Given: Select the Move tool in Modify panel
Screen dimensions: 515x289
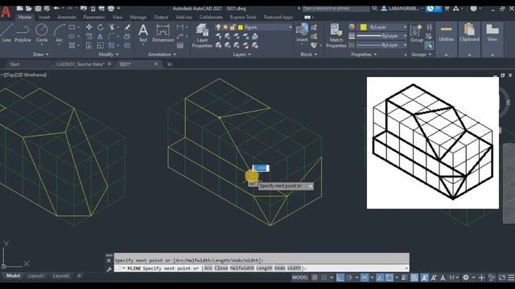Looking at the screenshot, I should click(x=89, y=27).
